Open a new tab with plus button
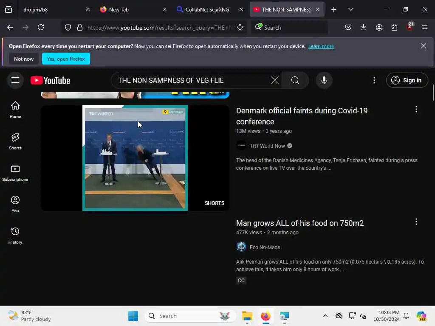Screen dimensions: 435x326 (x=334, y=10)
